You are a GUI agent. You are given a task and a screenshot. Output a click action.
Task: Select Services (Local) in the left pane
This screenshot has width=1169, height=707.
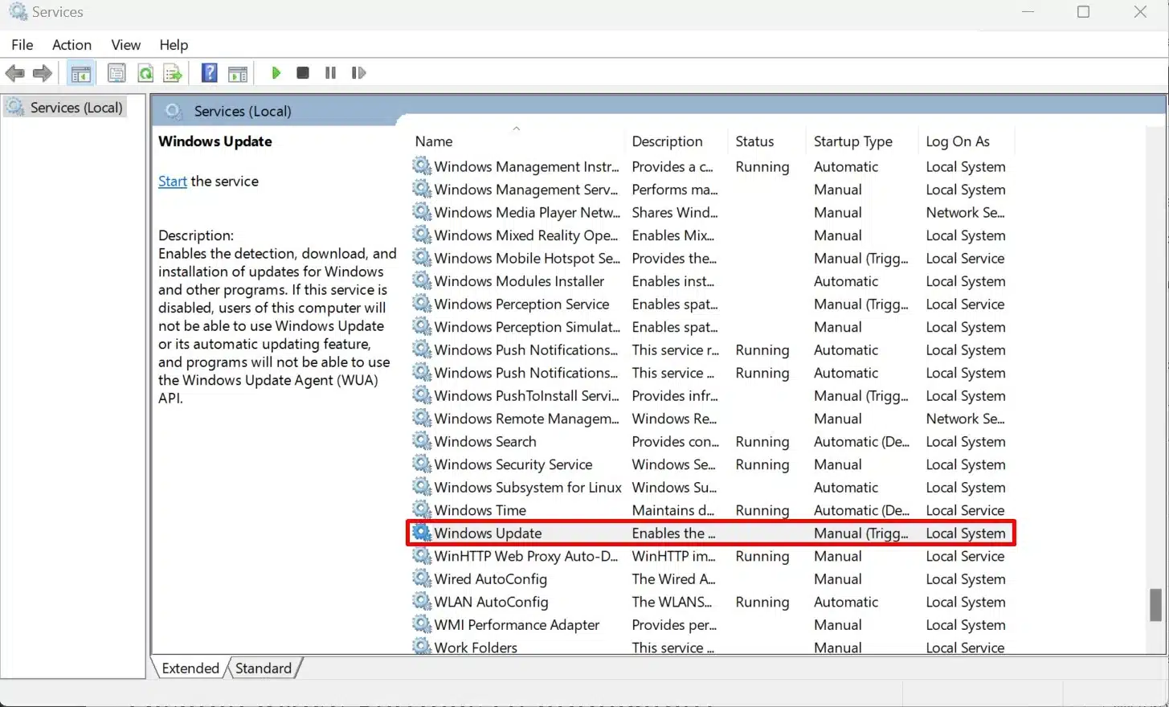76,107
